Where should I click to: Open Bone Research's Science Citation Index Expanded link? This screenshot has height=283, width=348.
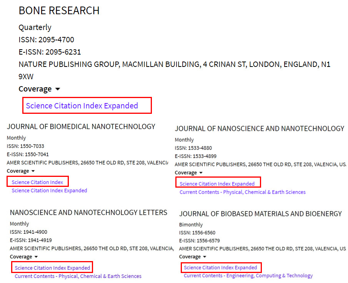coord(82,106)
